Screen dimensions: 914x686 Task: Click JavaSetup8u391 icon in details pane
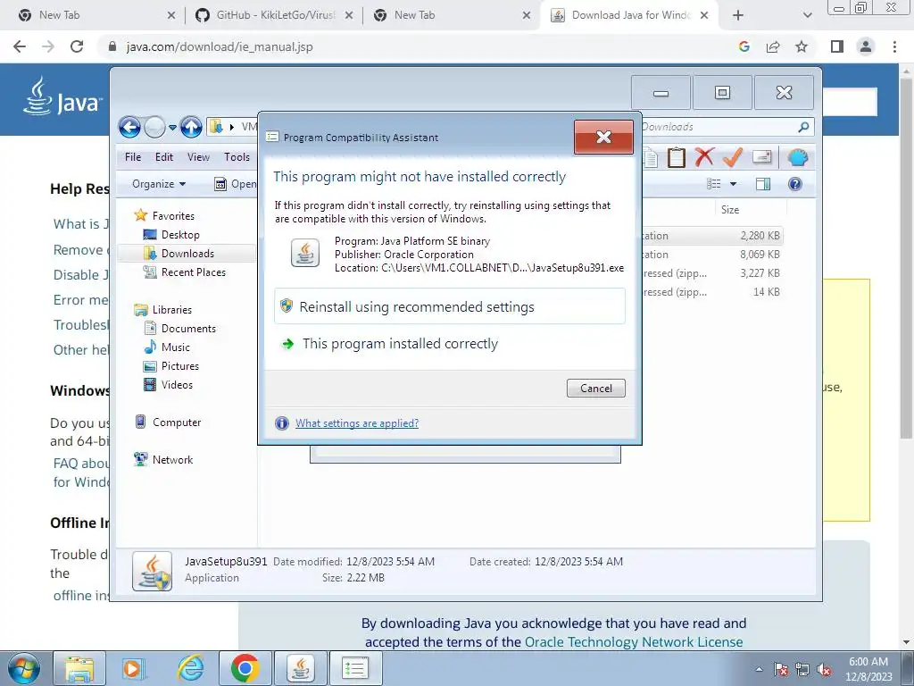coord(152,571)
